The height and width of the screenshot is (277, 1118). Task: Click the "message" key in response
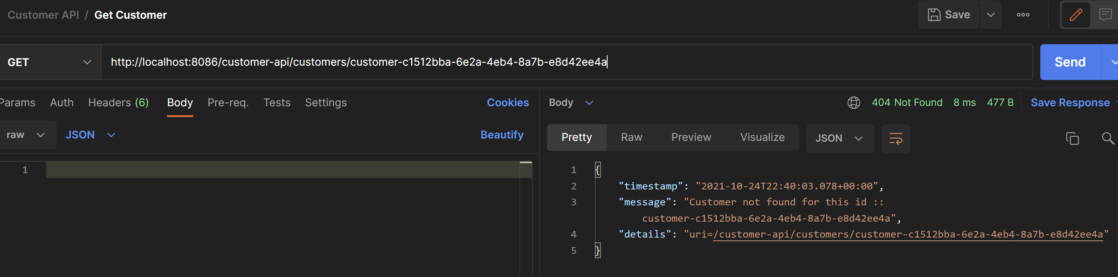pos(645,202)
